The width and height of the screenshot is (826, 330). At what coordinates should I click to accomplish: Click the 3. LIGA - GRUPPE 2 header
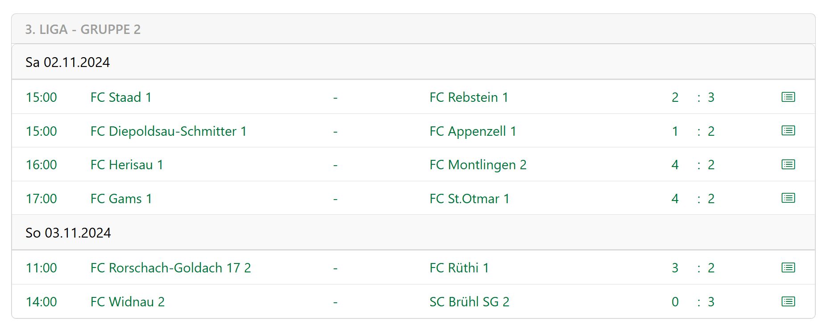83,29
